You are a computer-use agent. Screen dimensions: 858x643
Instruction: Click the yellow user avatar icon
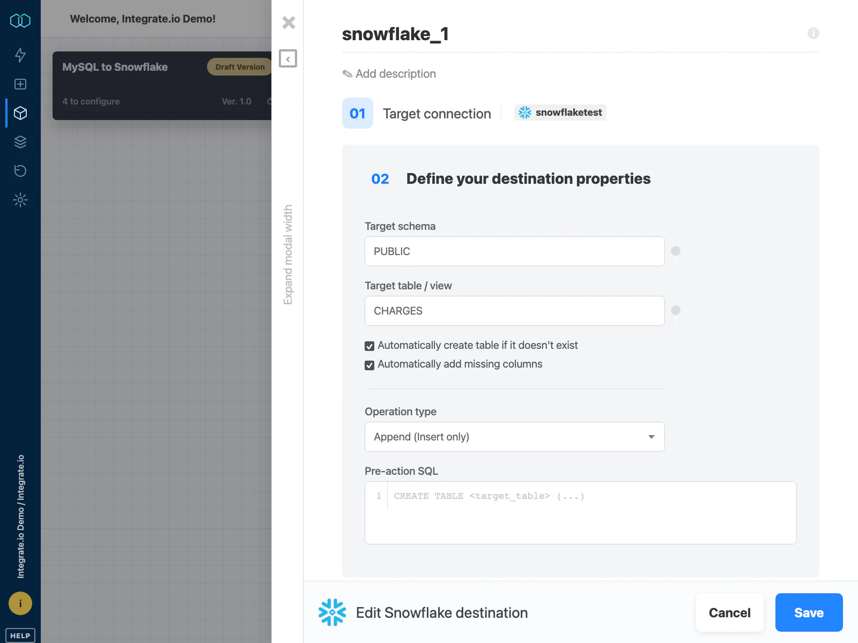click(20, 603)
